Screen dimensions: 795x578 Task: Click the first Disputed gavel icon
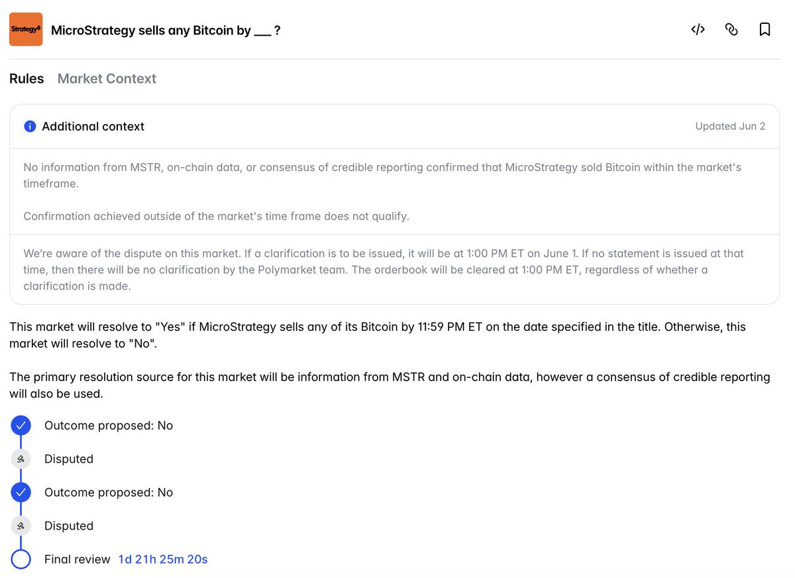(21, 459)
